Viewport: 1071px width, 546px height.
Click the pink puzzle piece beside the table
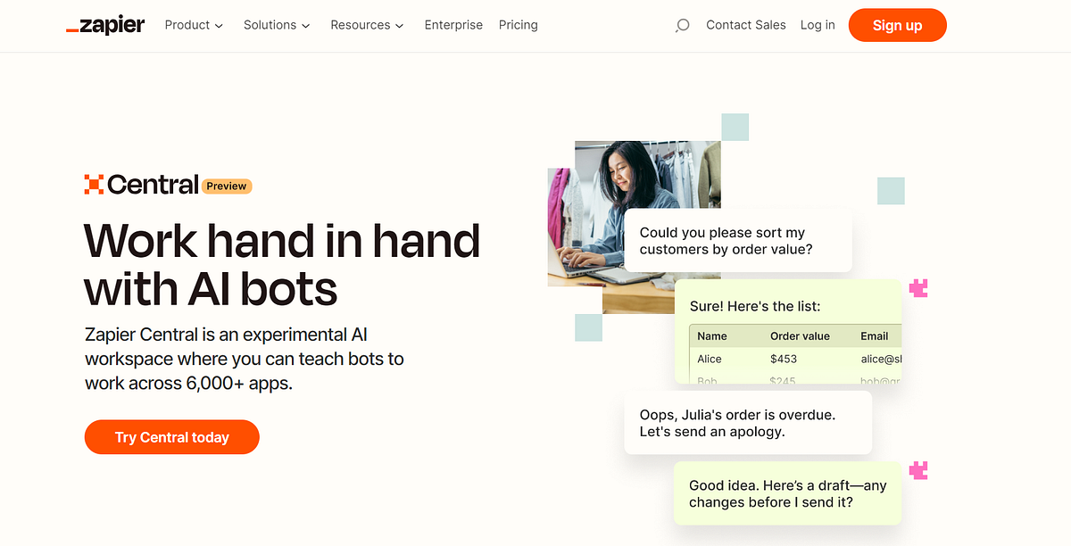pos(918,287)
